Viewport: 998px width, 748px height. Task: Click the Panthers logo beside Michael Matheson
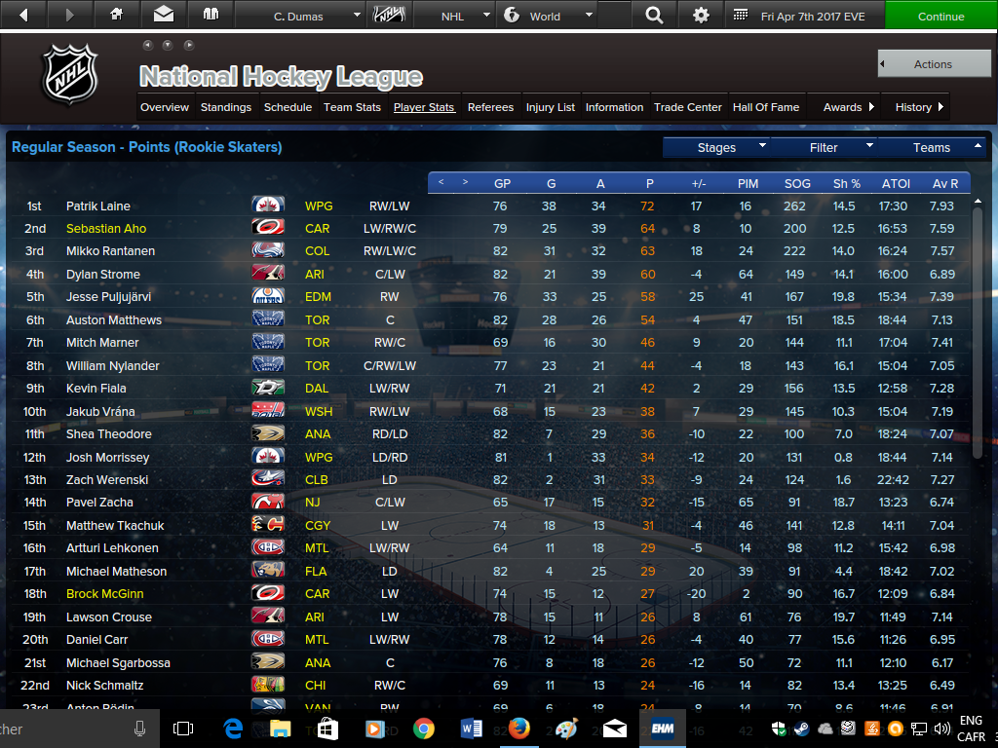coord(268,571)
